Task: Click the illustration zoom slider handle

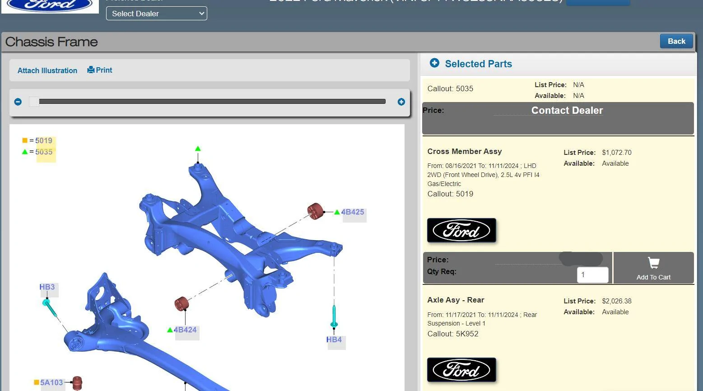Action: [34, 102]
